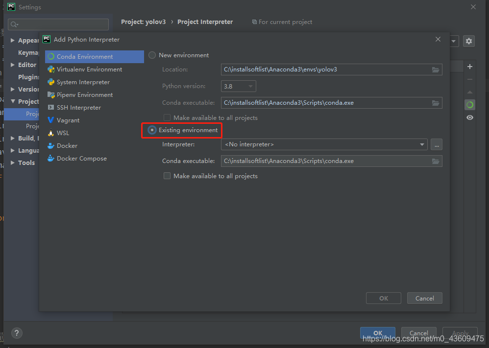Click the magnifier search icon in Settings
Viewport: 489px width, 348px height.
tap(14, 24)
